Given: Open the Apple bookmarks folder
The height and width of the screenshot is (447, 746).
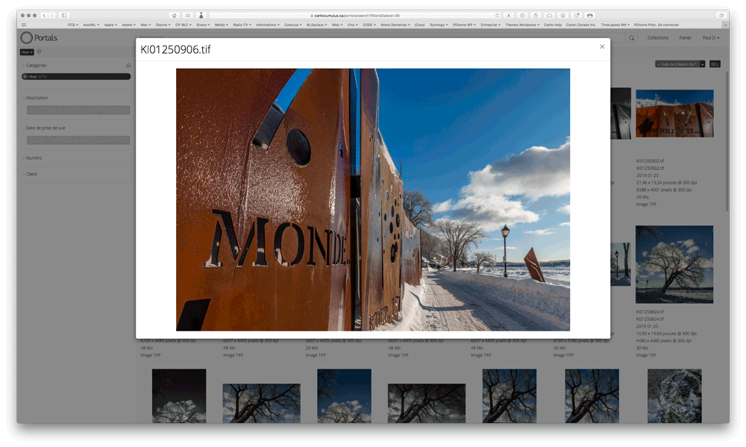Looking at the screenshot, I should tap(110, 25).
